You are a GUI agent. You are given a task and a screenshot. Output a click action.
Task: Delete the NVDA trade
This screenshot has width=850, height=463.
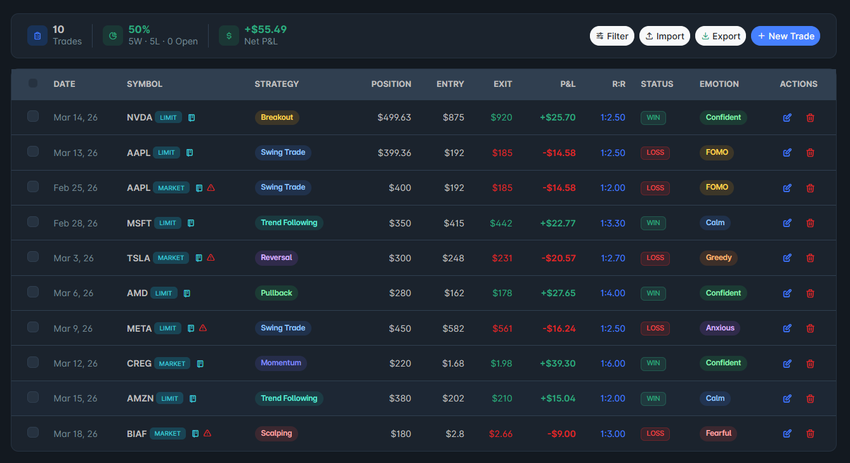pos(810,117)
